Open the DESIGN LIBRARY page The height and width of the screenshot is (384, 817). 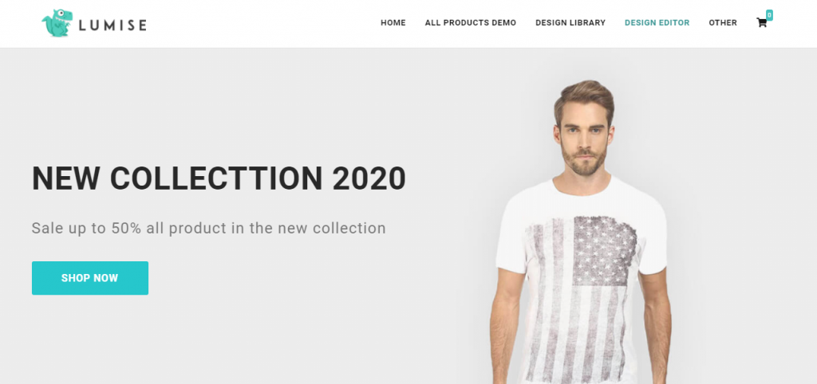pyautogui.click(x=570, y=23)
